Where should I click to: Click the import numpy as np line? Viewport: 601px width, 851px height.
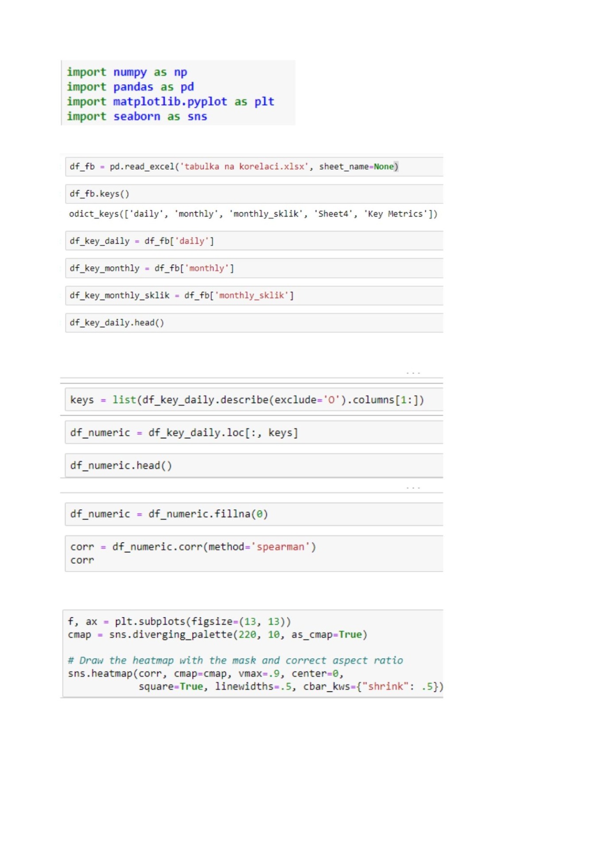point(127,72)
